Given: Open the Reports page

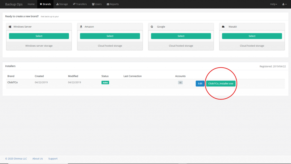Looking at the screenshot, I should [113, 4].
